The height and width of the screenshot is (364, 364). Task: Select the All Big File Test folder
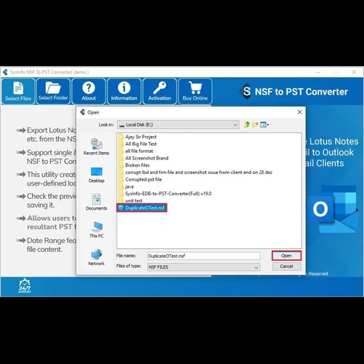(138, 144)
